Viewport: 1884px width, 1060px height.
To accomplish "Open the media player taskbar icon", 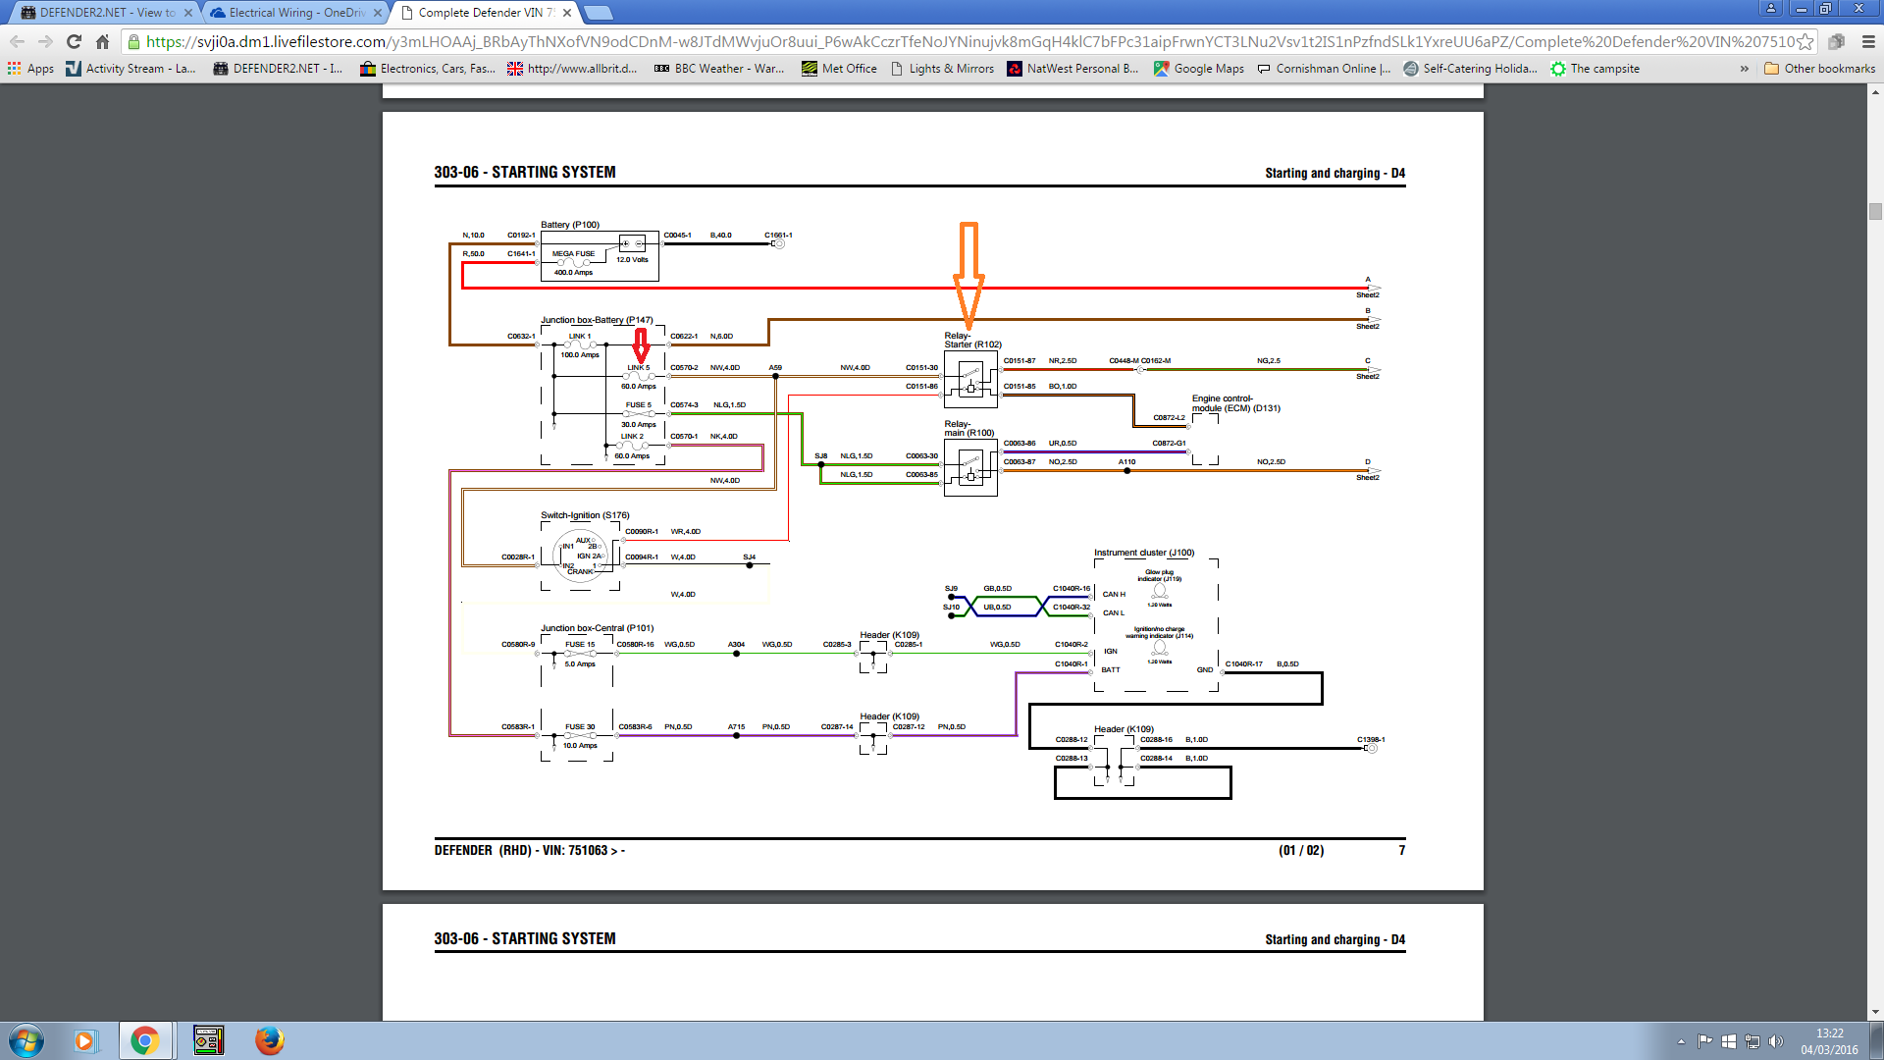I will click(85, 1040).
